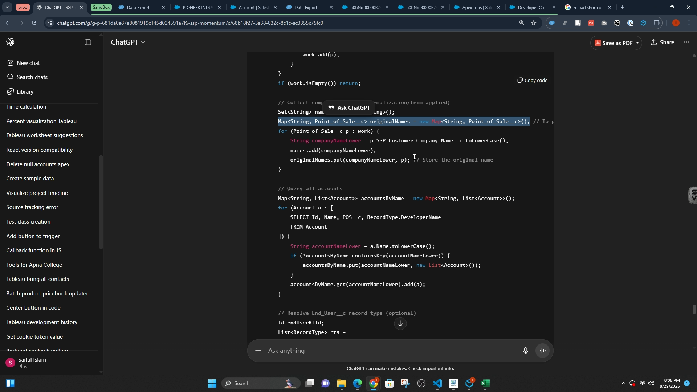This screenshot has height=392, width=697.
Task: Share this conversation
Action: click(663, 42)
